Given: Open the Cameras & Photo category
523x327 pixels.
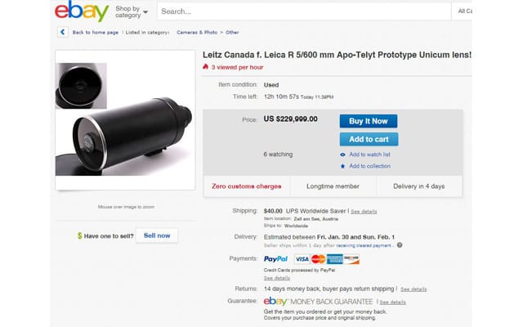Looking at the screenshot, I should click(x=197, y=33).
